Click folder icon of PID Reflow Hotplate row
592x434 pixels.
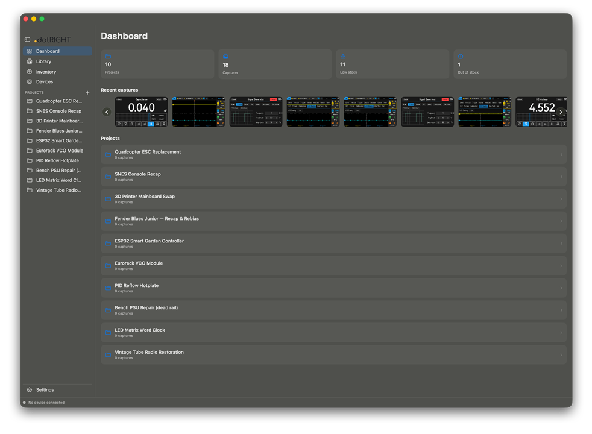[x=109, y=288]
